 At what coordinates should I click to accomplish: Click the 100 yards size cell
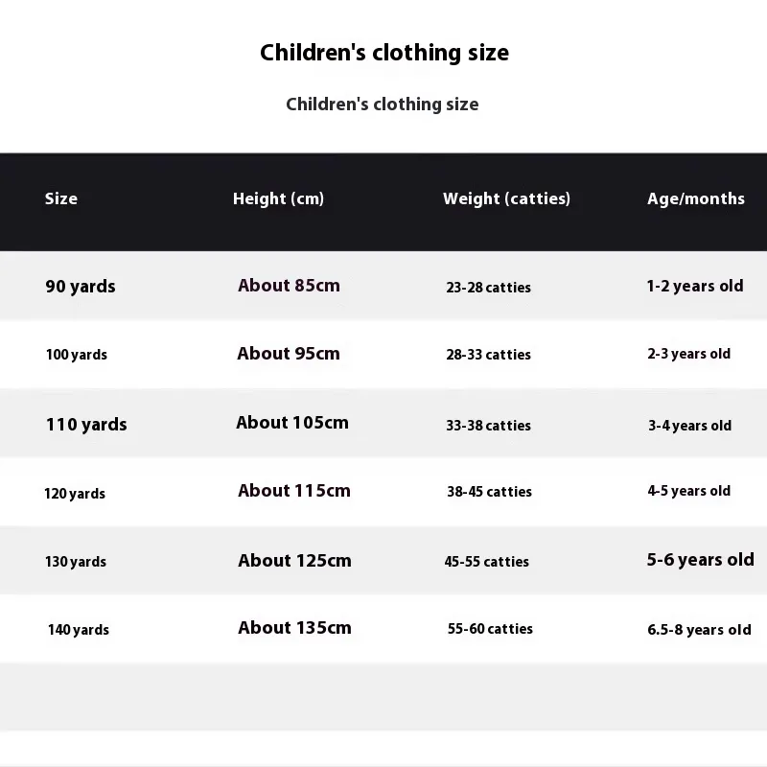pyautogui.click(x=77, y=355)
